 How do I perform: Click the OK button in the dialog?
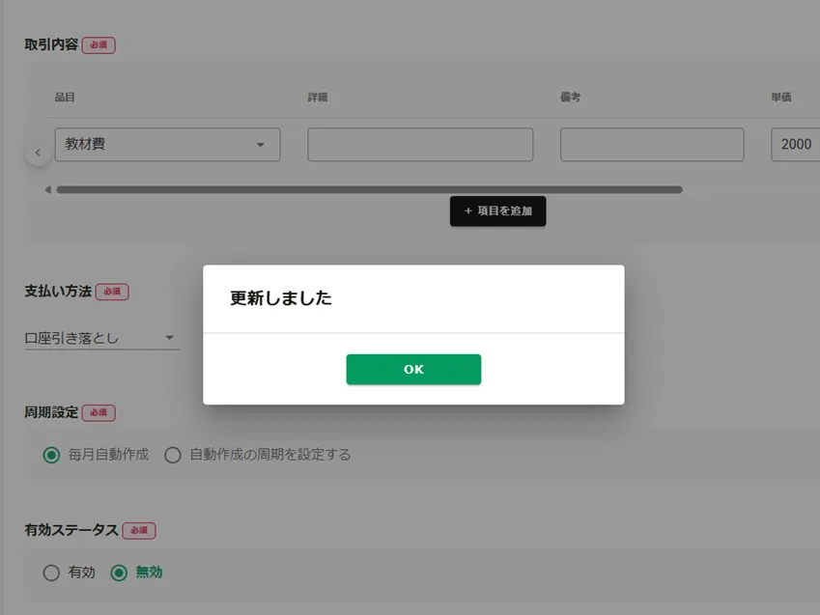[x=413, y=369]
